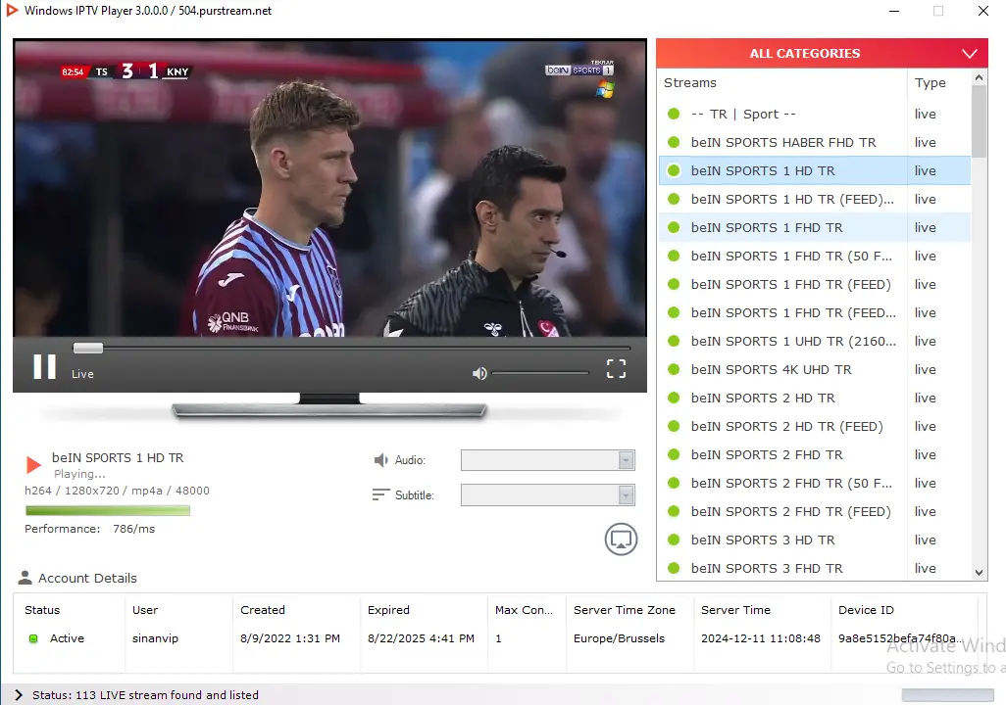
Task: Click green status dot for beIN SPORTS 3 FHD TR
Action: pos(674,568)
